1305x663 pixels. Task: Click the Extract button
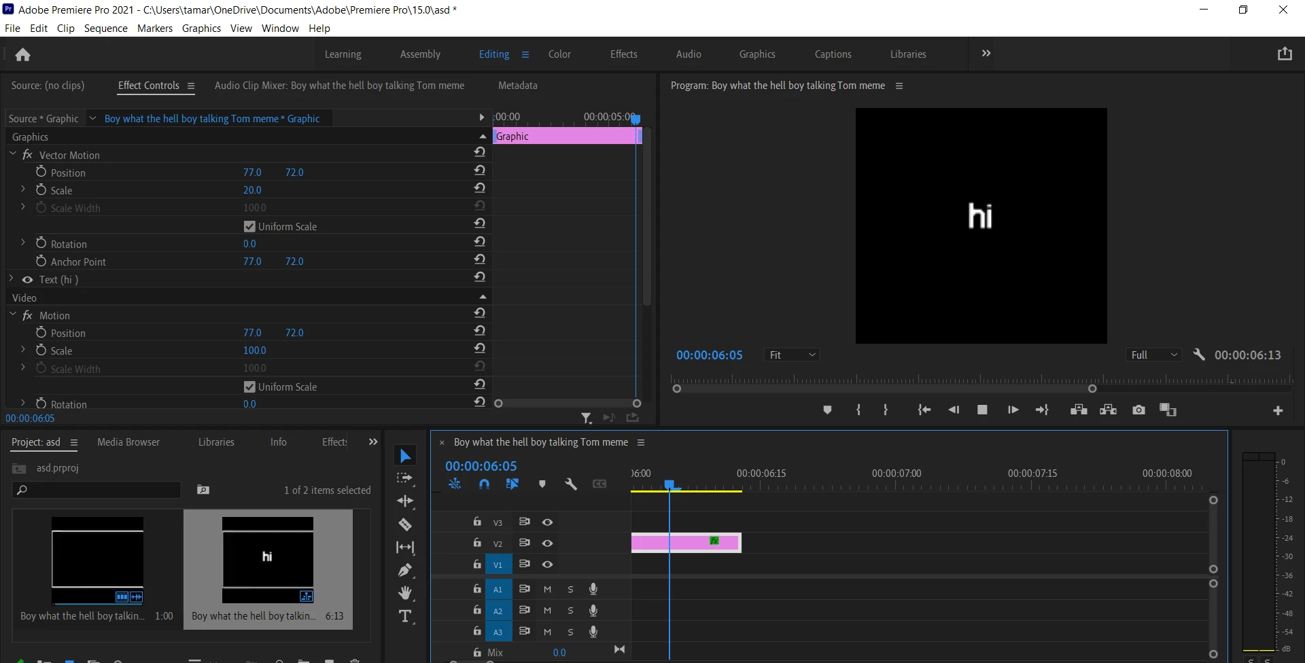(1108, 410)
